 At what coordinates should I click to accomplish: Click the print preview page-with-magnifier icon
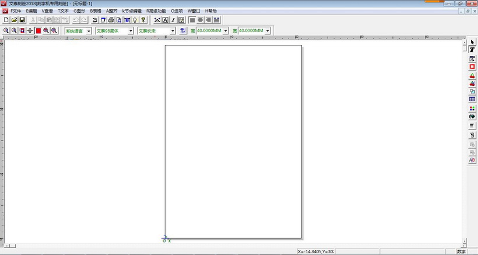119,20
